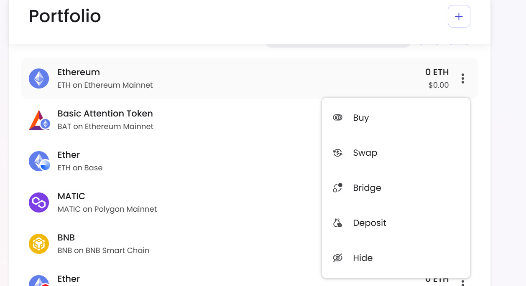The width and height of the screenshot is (526, 286).
Task: Choose Deposit from the asset menu
Action: click(369, 223)
